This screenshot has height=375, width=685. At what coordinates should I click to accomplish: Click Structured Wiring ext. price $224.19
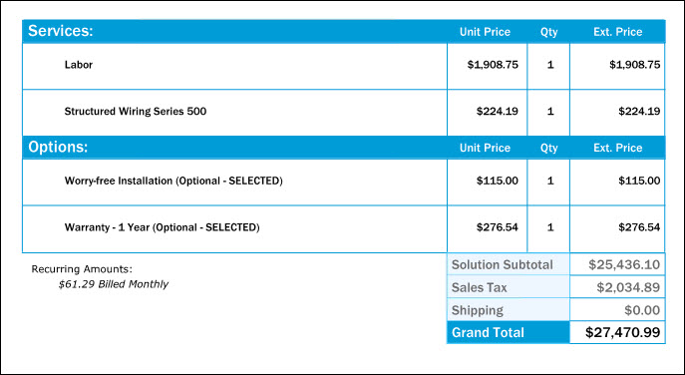[639, 111]
